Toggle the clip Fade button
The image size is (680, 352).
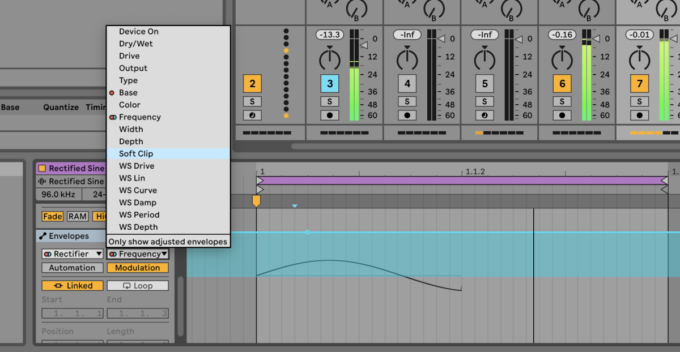53,216
